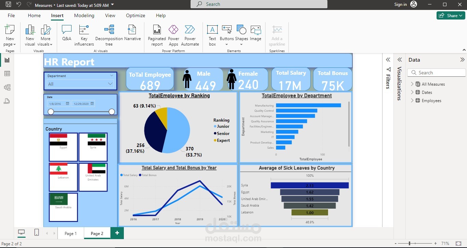Add a new report page with the plus button
Image resolution: width=467 pixels, height=248 pixels.
[x=117, y=233]
